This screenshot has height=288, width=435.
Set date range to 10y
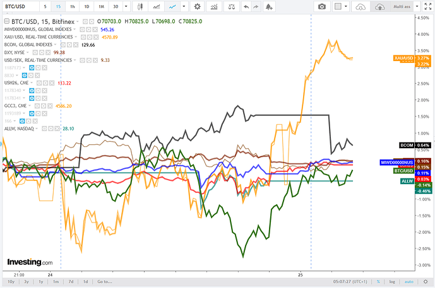tap(11, 282)
